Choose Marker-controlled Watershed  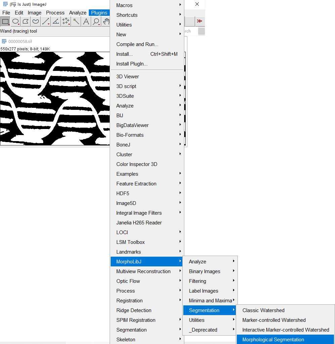tap(285, 320)
